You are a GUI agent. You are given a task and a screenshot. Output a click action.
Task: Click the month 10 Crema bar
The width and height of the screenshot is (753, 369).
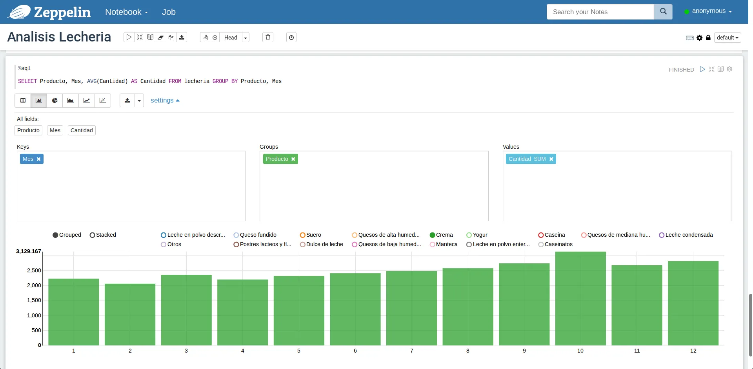(580, 298)
